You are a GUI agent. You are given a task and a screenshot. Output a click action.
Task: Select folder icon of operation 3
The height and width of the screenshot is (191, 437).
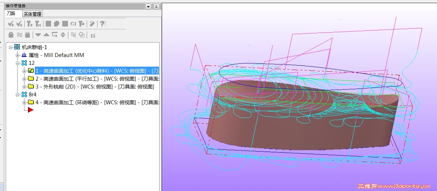(x=31, y=86)
